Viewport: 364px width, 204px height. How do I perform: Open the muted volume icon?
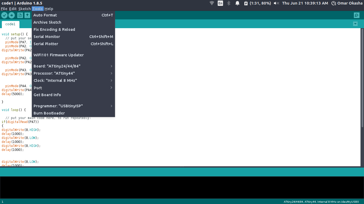pos(277,3)
